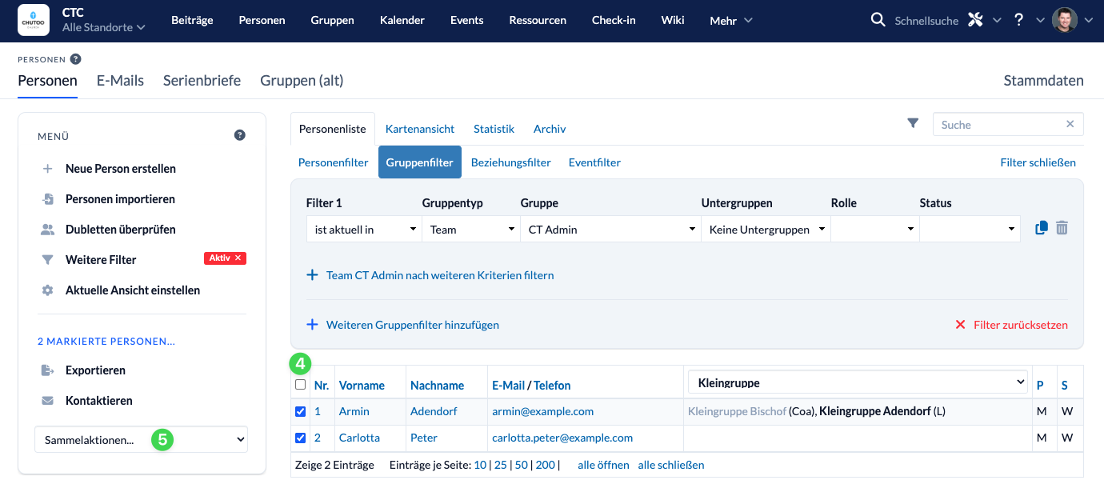This screenshot has width=1104, height=484.
Task: Open the user avatar menu
Action: point(1064,20)
